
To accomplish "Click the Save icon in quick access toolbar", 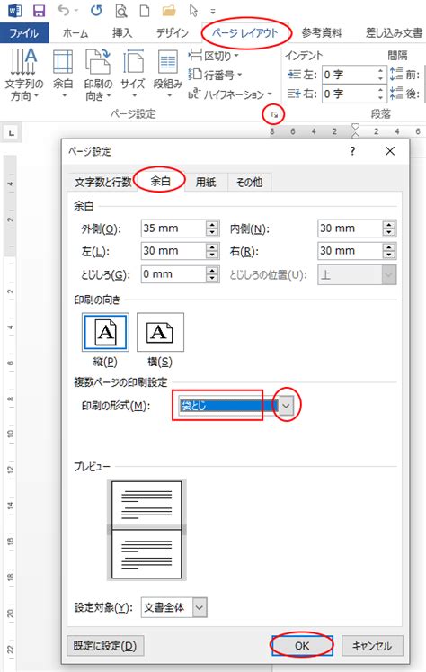I will (39, 11).
